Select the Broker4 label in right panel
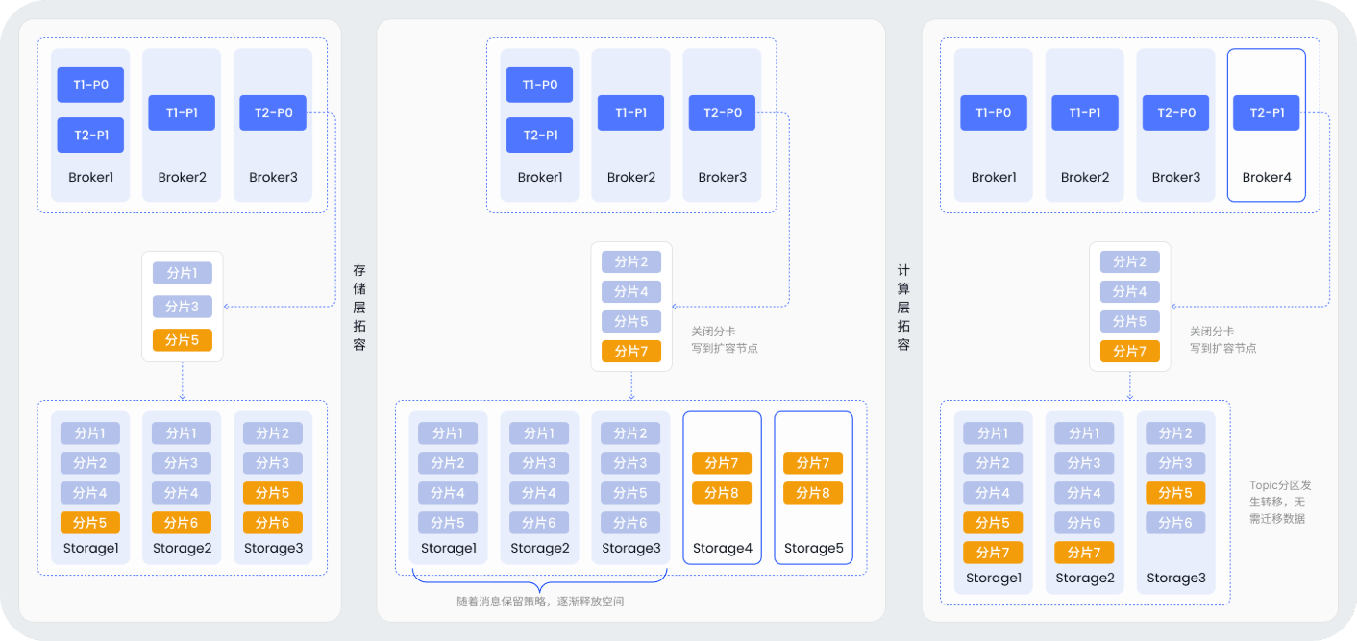 (x=1266, y=177)
